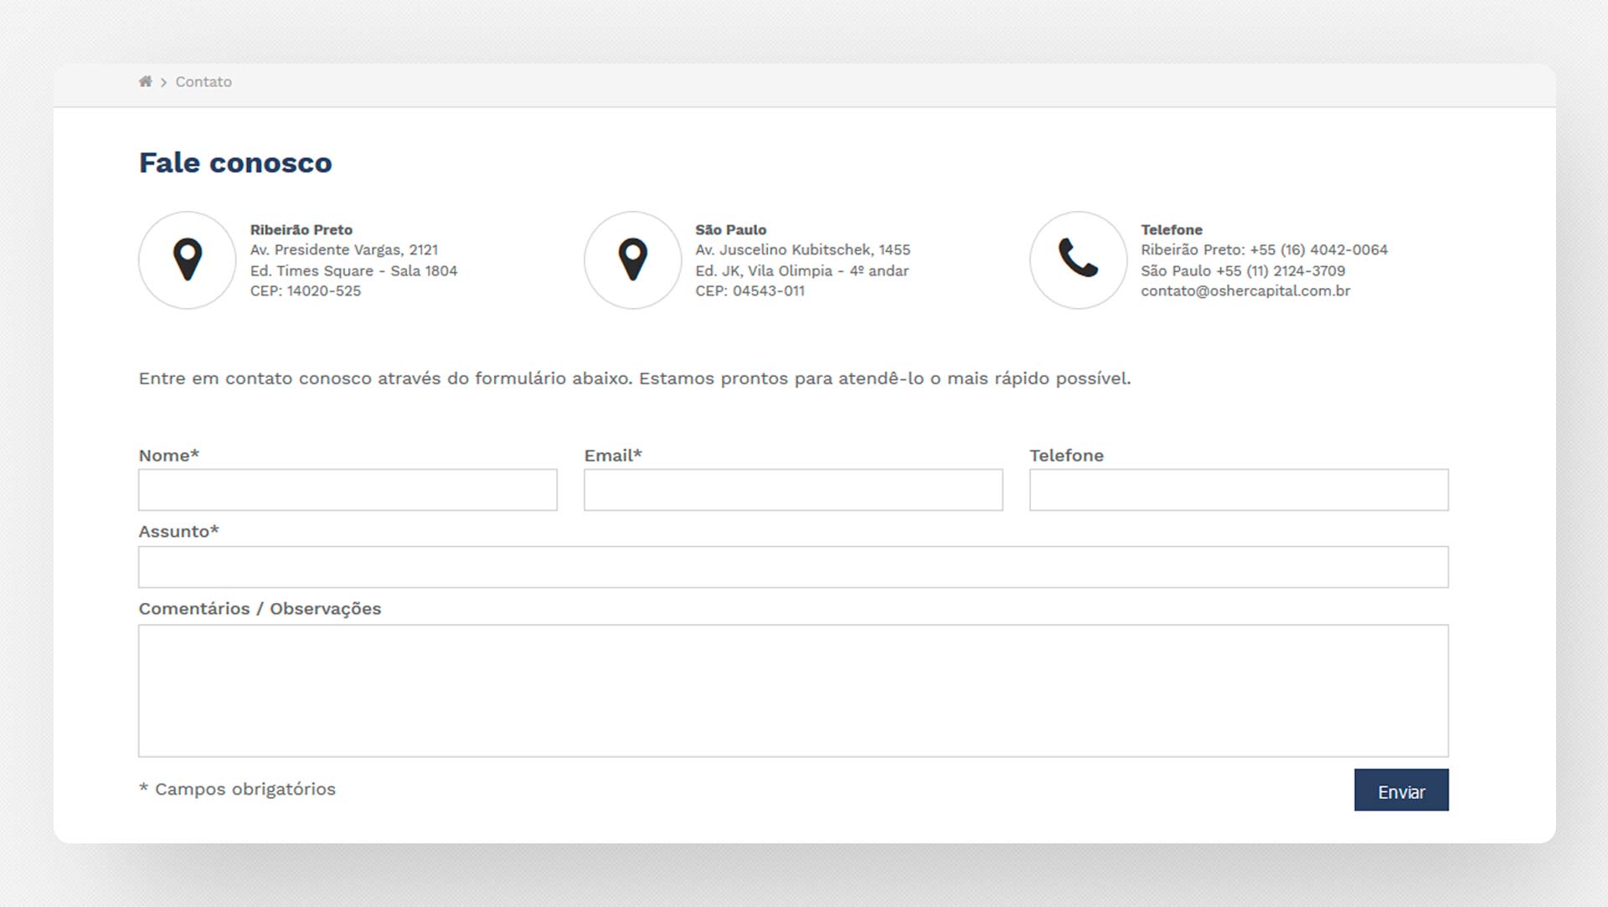Click the São Paulo address heading
The width and height of the screenshot is (1608, 907).
pyautogui.click(x=731, y=229)
